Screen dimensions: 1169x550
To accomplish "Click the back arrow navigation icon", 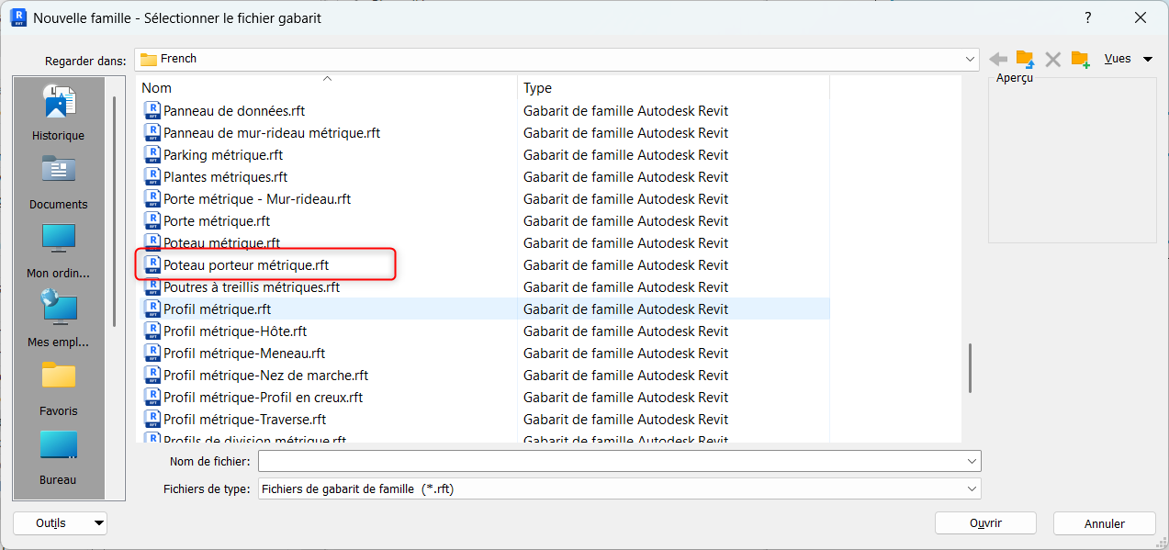I will coord(998,60).
